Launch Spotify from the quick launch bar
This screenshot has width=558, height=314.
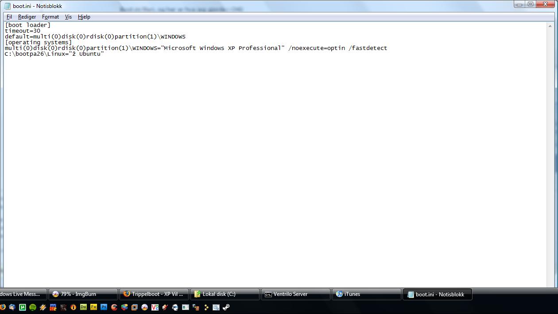click(33, 307)
